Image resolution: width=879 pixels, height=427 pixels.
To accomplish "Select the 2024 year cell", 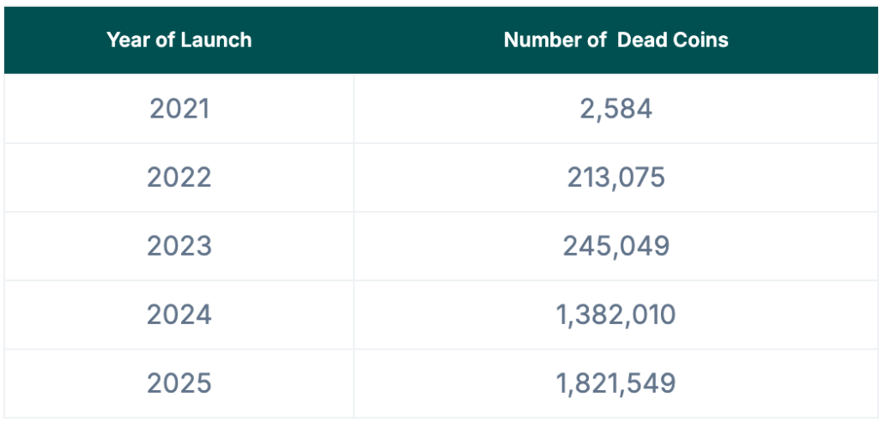I will pyautogui.click(x=179, y=315).
